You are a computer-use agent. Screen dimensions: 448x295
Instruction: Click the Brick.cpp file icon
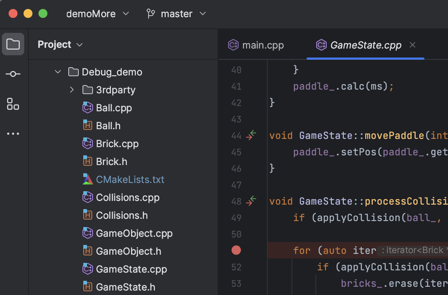87,143
